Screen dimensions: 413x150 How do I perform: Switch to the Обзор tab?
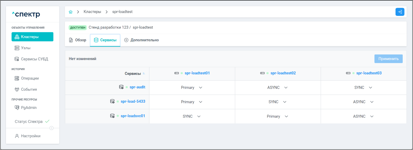tap(77, 40)
